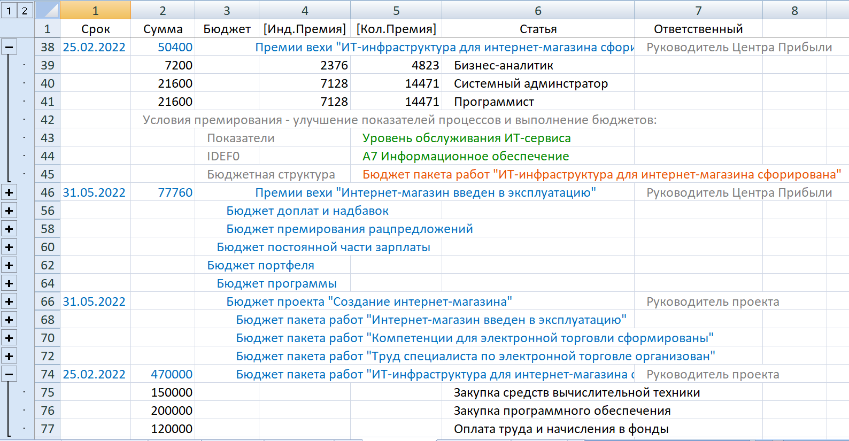This screenshot has width=849, height=441.
Task: Expand the group at row 68
Action: 9,320
